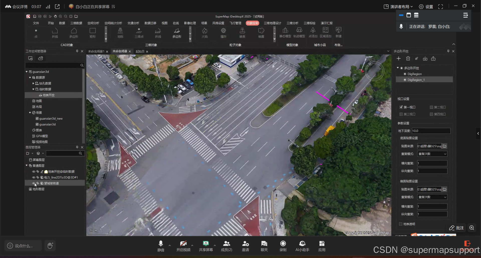Click the 批注 annotate button
Screen dimensions: 481x258
click(456, 228)
